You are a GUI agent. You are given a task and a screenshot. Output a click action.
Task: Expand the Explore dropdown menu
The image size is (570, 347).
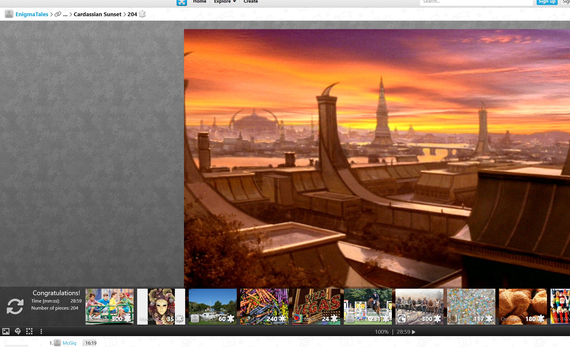(x=225, y=2)
